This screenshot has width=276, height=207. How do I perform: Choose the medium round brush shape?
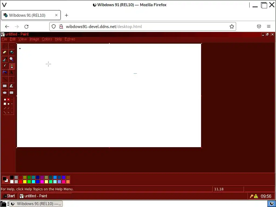pyautogui.click(x=8, y=100)
